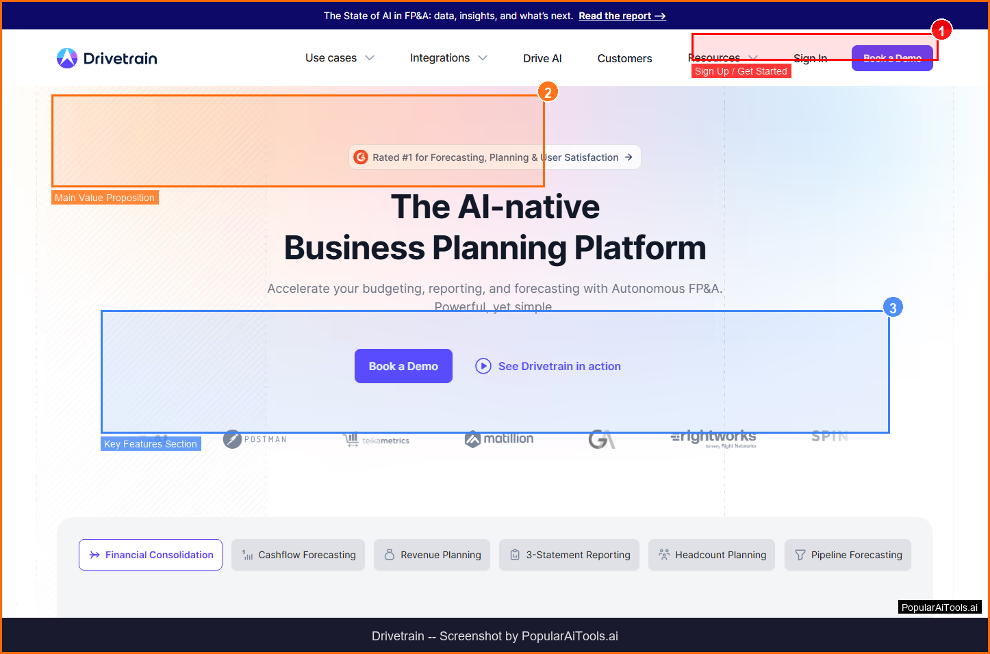Switch to the Cashflow Forecasting tab

299,555
